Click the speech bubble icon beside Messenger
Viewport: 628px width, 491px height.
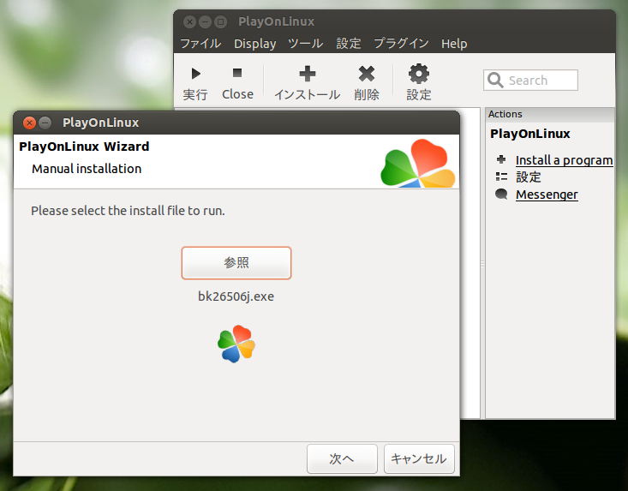tap(501, 195)
